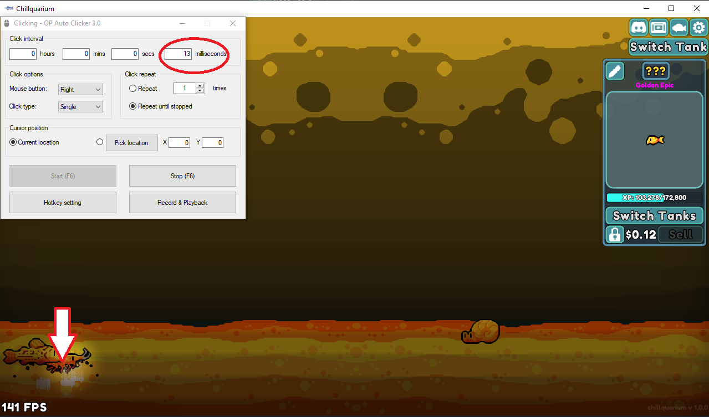Close the OP Auto Clicker window
Image resolution: width=709 pixels, height=417 pixels.
coord(233,23)
